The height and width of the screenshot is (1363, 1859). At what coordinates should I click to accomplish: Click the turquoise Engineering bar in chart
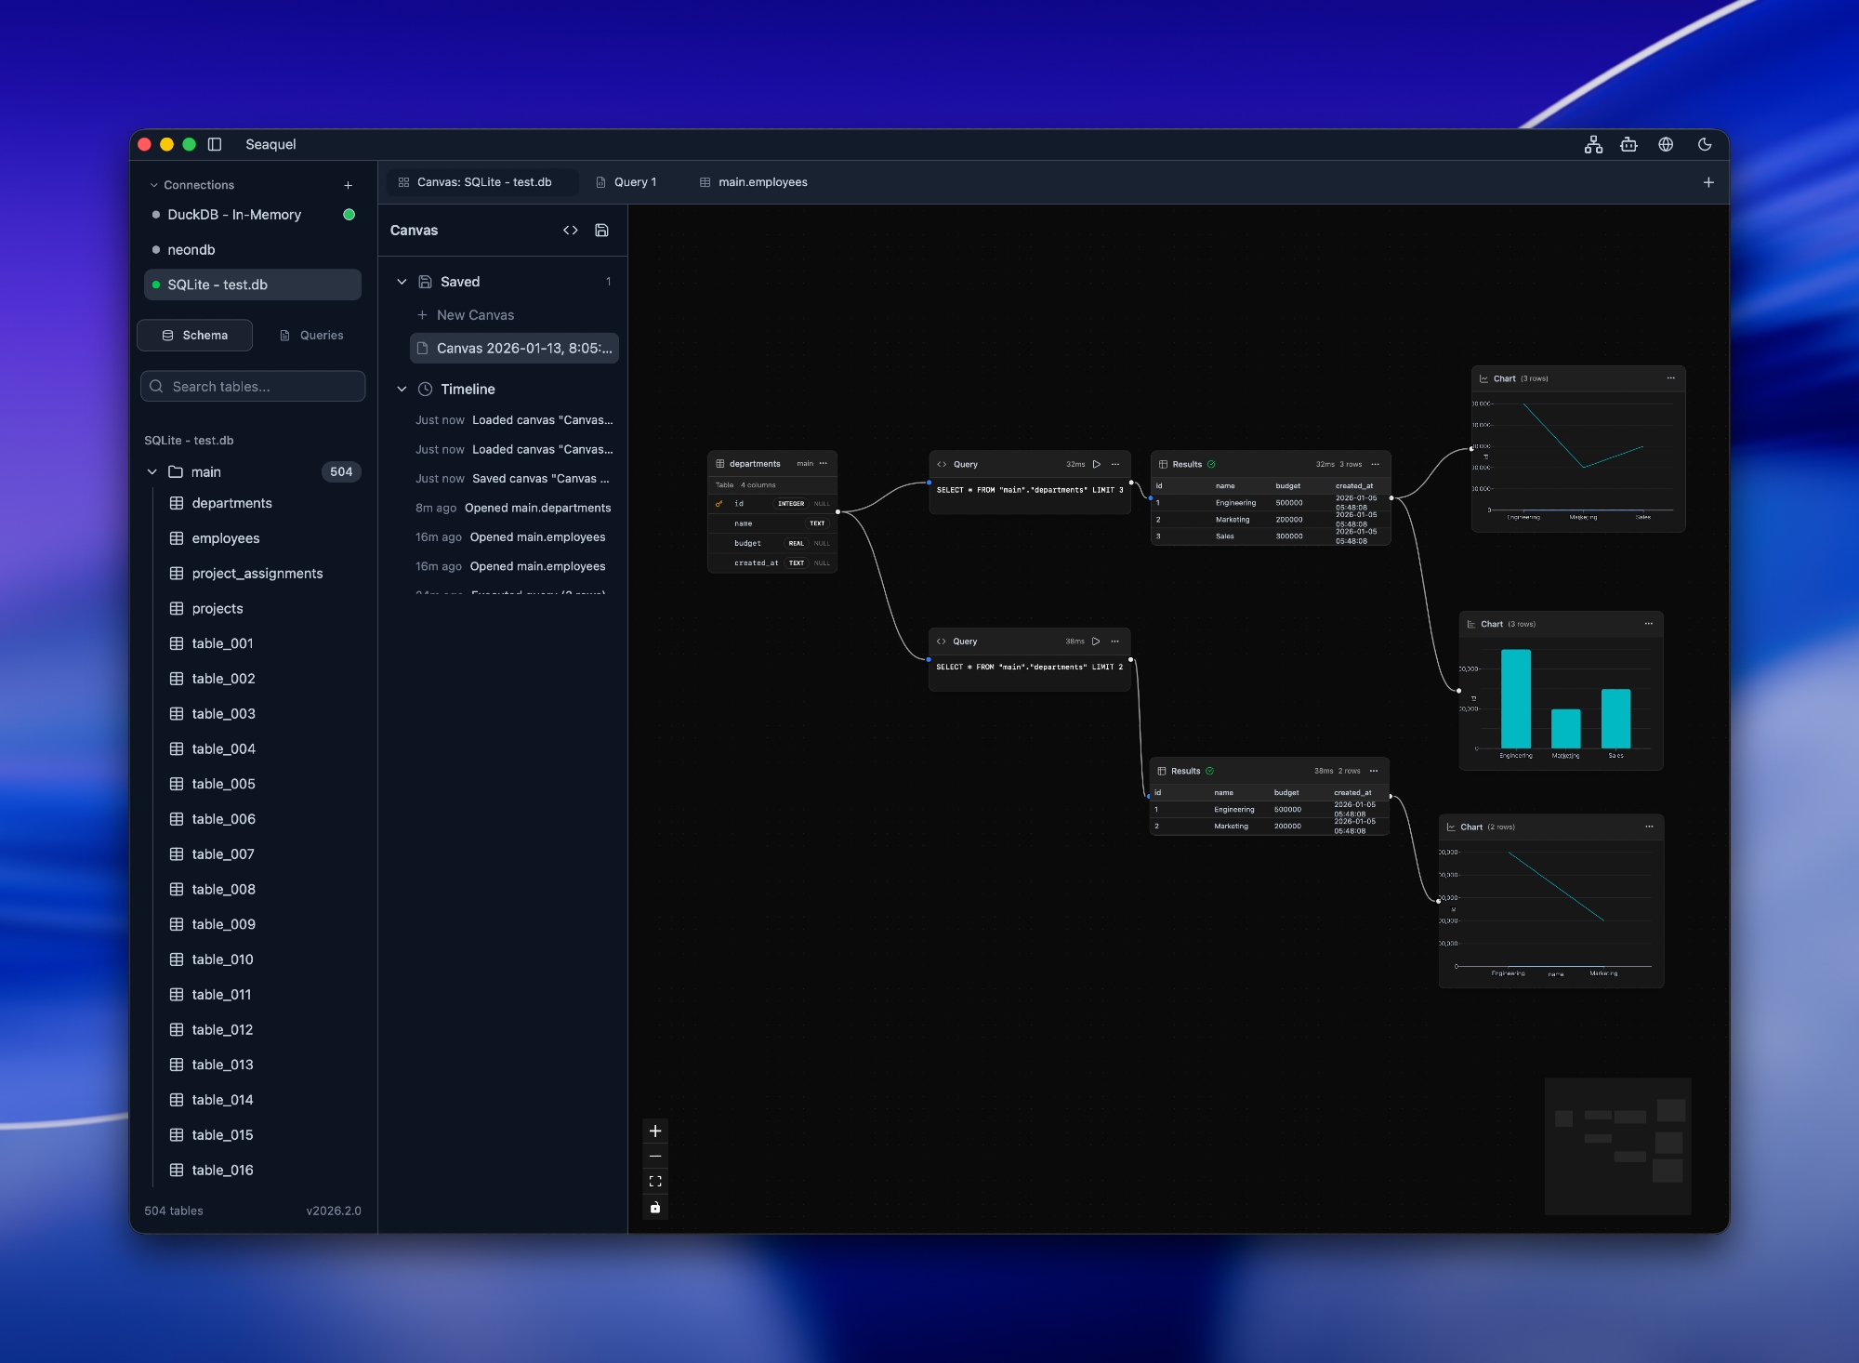coord(1515,699)
